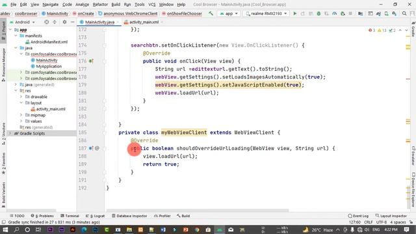416x234 pixels.
Task: Open the Build menu
Action: click(116, 5)
